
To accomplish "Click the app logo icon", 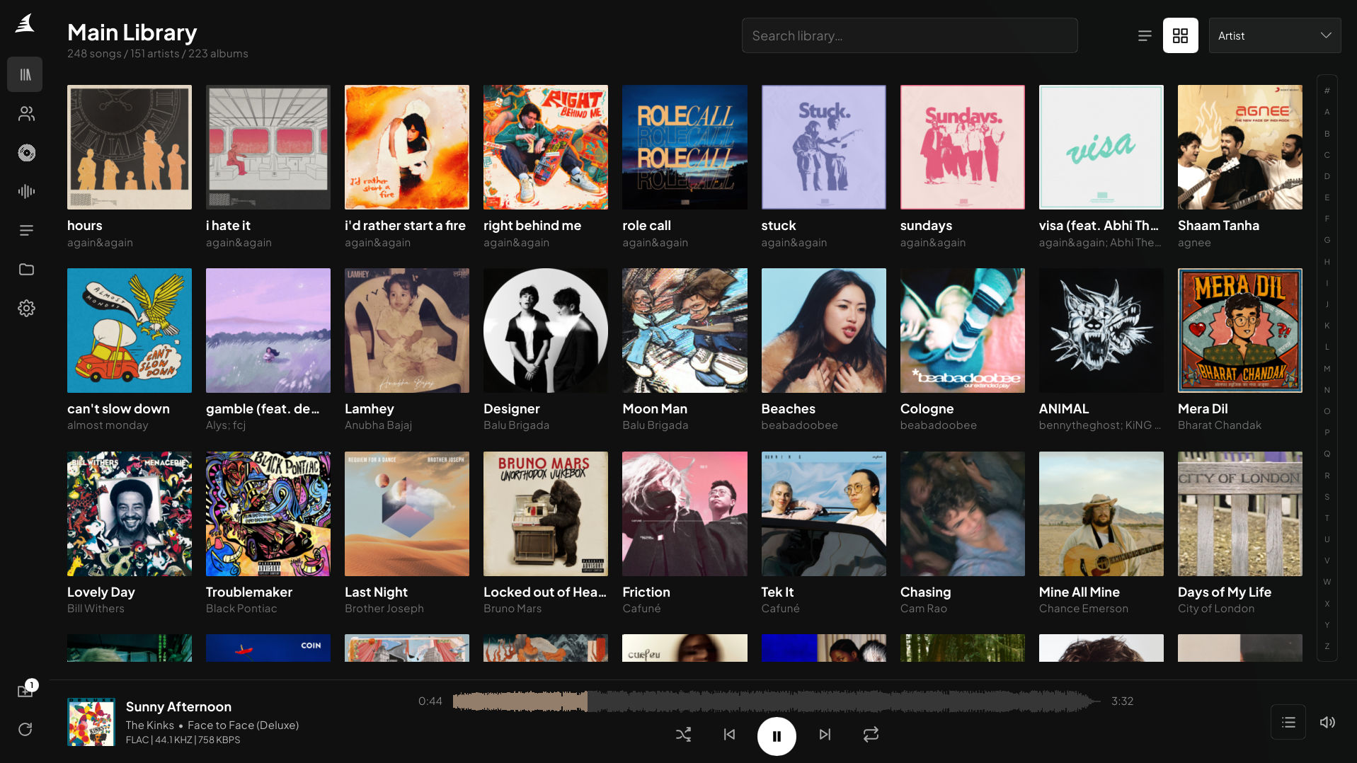I will point(25,23).
